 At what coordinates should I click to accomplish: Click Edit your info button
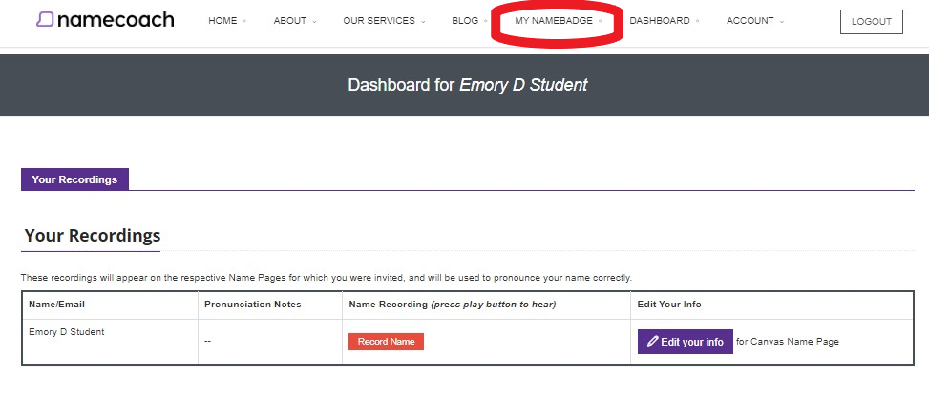pos(686,342)
